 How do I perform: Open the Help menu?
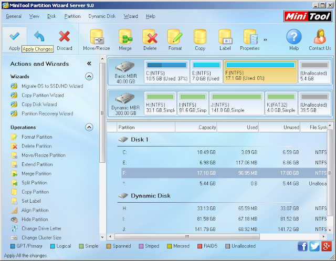(151, 16)
